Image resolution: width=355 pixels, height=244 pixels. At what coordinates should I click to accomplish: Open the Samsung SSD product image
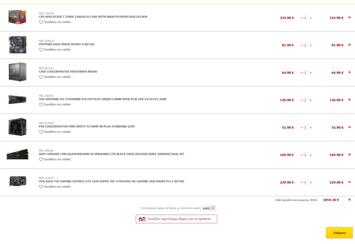[x=17, y=100]
